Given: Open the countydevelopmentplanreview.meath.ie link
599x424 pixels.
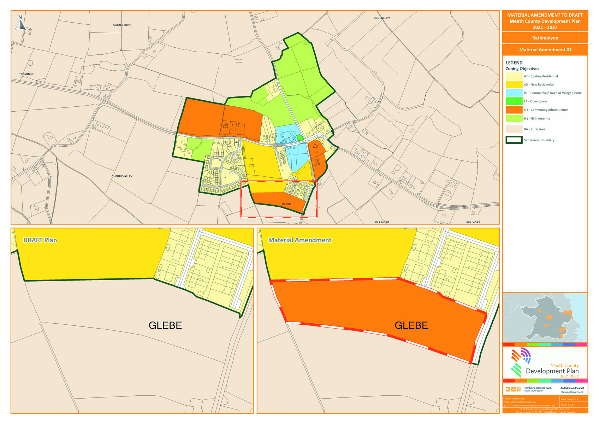Looking at the screenshot, I should tap(529, 406).
